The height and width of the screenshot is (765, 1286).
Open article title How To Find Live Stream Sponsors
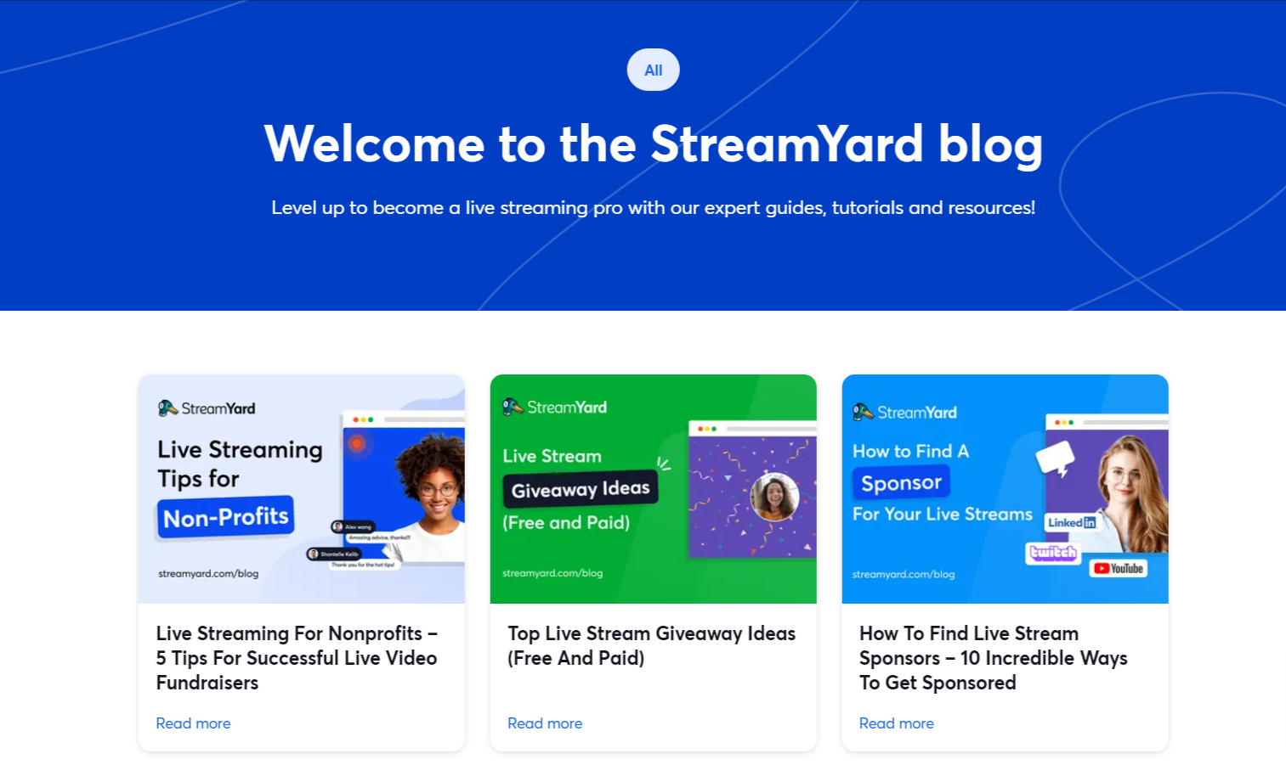pyautogui.click(x=994, y=658)
